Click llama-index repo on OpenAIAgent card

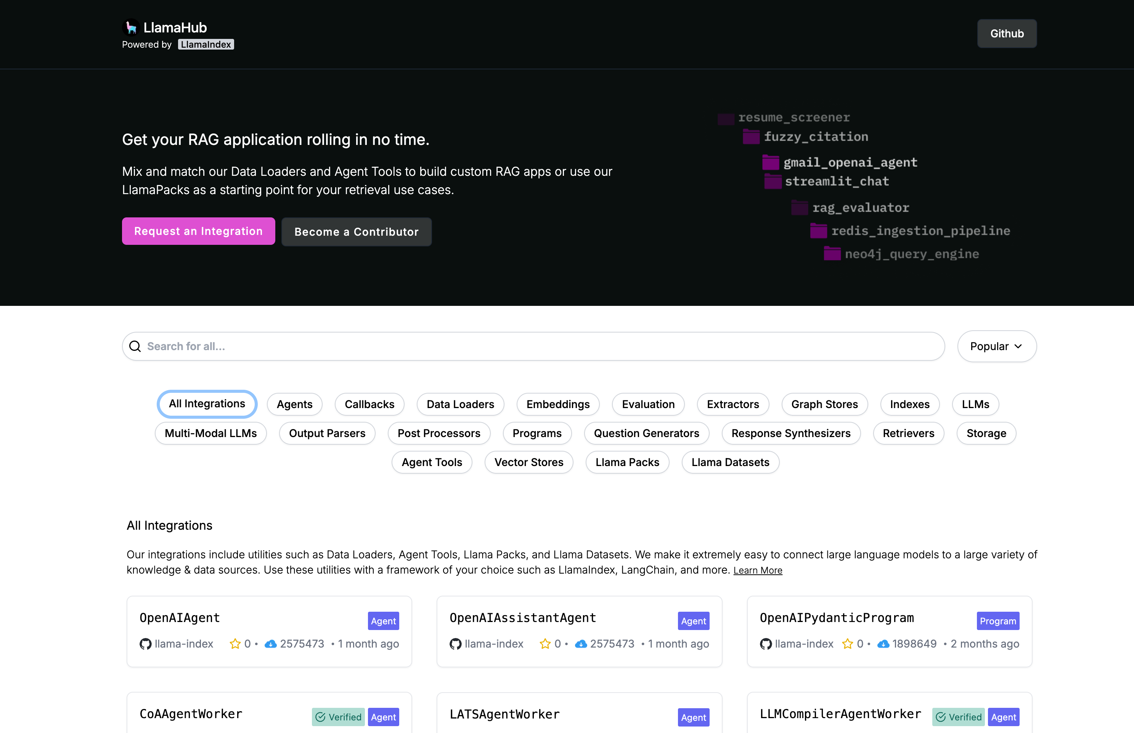[x=184, y=644]
